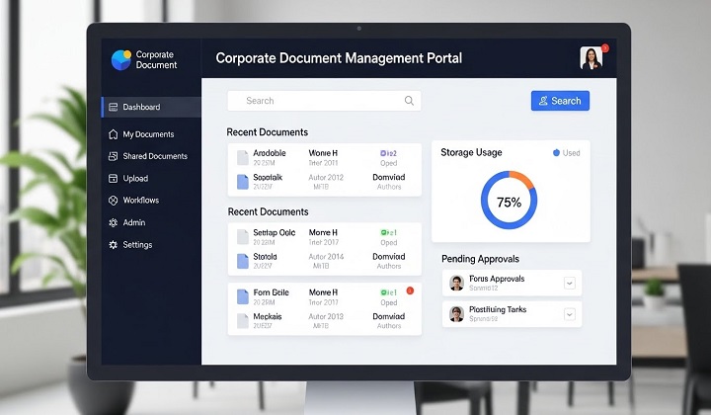The width and height of the screenshot is (711, 415).
Task: Click the red alert badge on Forn Gsile row
Action: (x=410, y=290)
